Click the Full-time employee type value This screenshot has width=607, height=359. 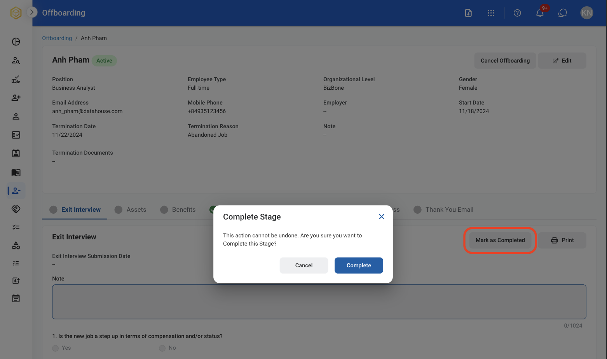(199, 88)
